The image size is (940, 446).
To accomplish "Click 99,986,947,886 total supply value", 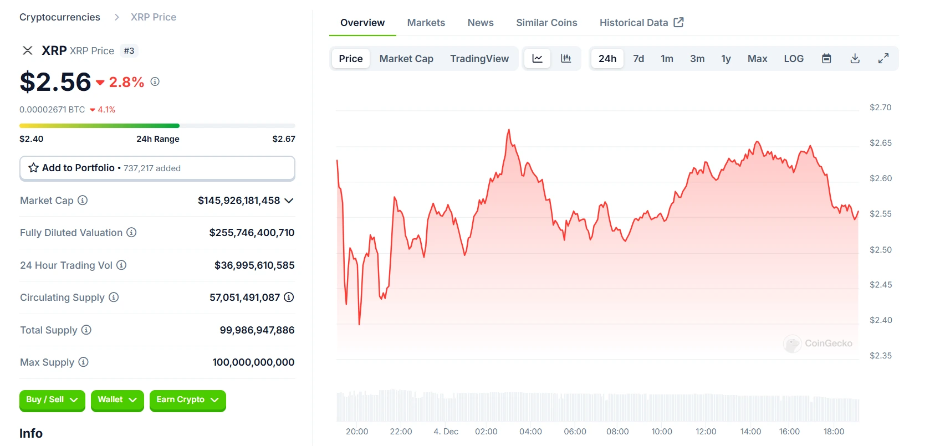I will pos(257,330).
